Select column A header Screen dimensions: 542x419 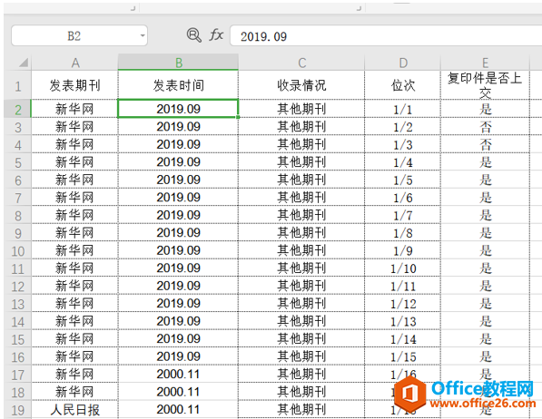point(75,63)
